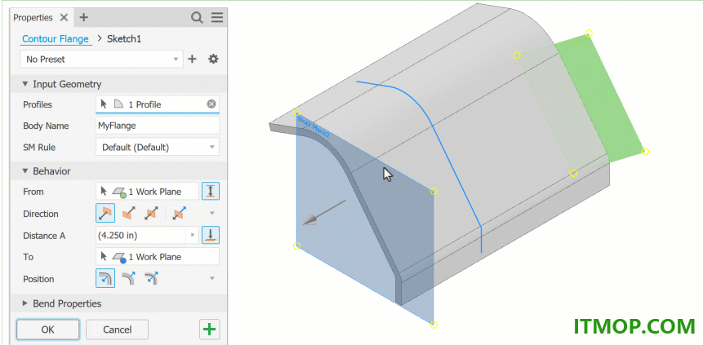Image resolution: width=703 pixels, height=345 pixels.
Task: Click the From work plane icon with green dot
Action: click(119, 192)
